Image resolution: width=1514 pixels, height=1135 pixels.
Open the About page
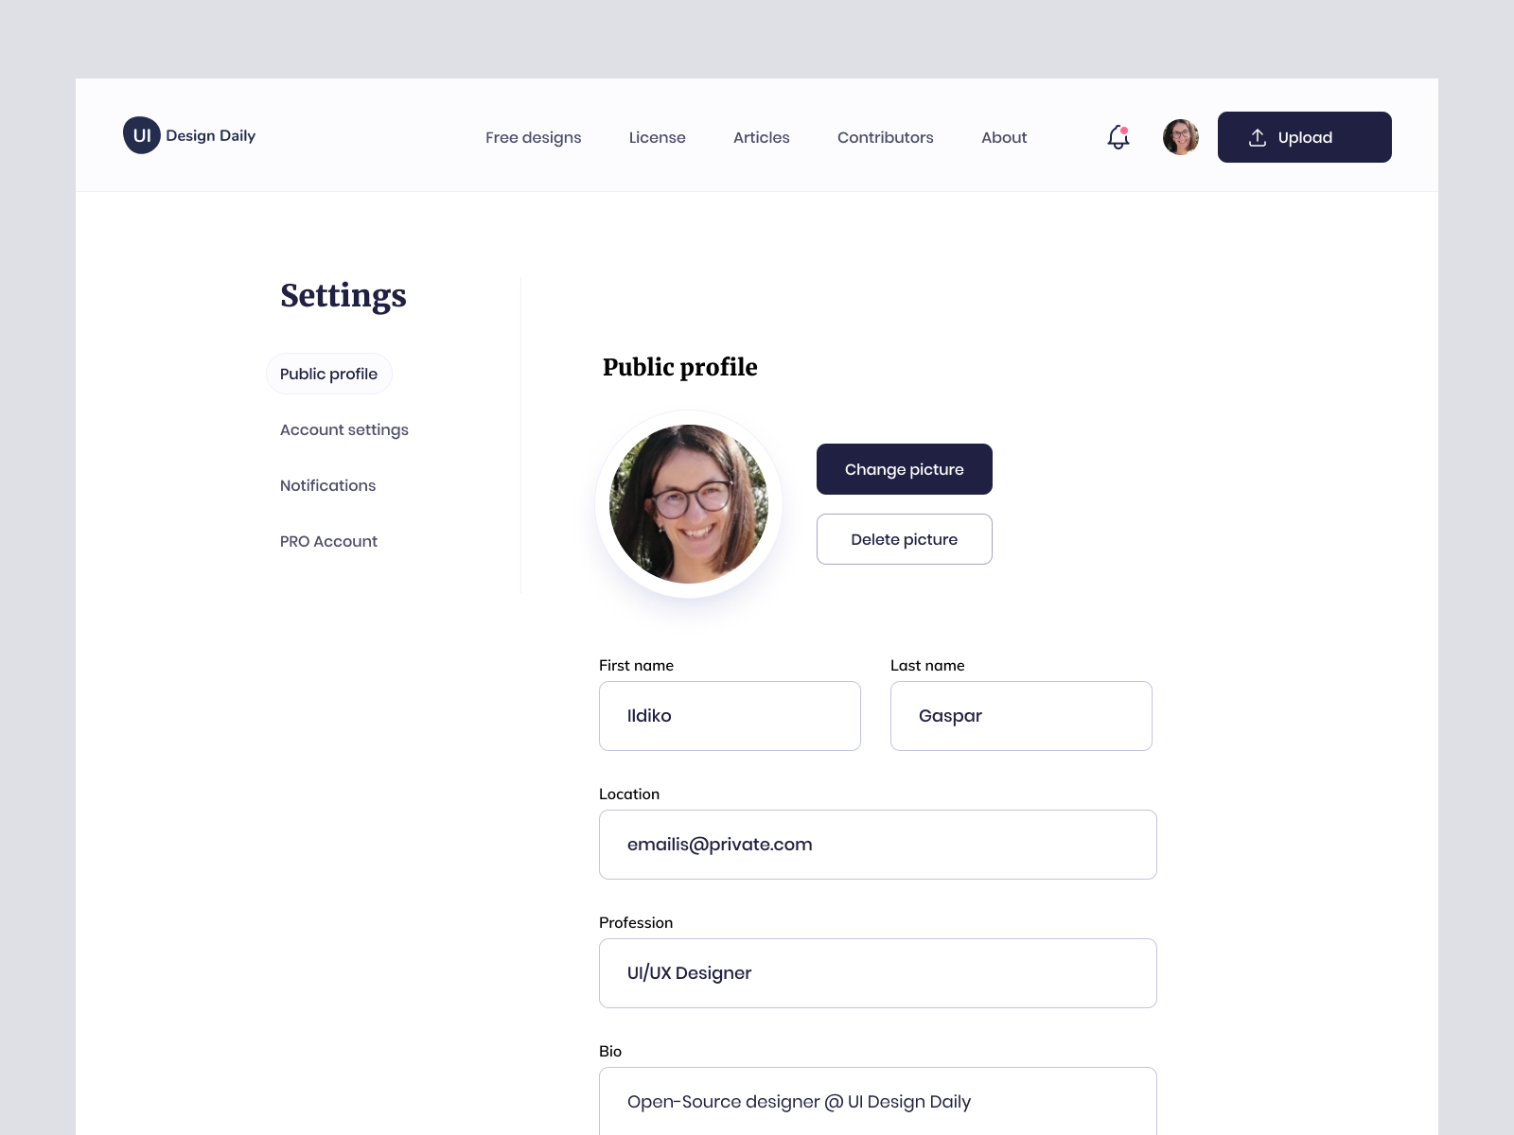pos(1003,137)
